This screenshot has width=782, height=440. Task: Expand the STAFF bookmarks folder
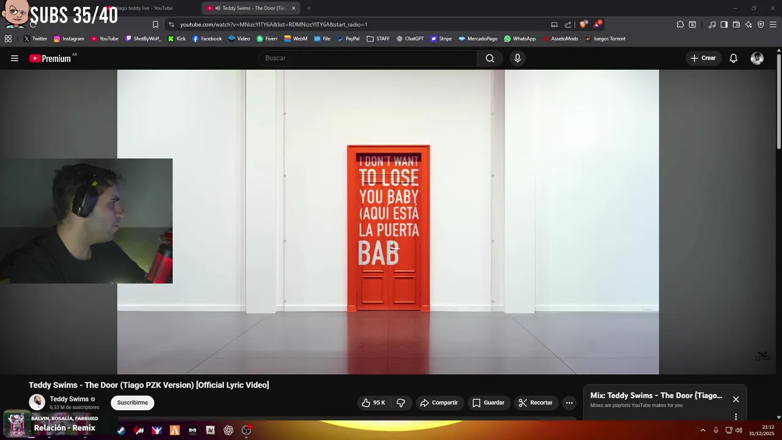pos(378,38)
